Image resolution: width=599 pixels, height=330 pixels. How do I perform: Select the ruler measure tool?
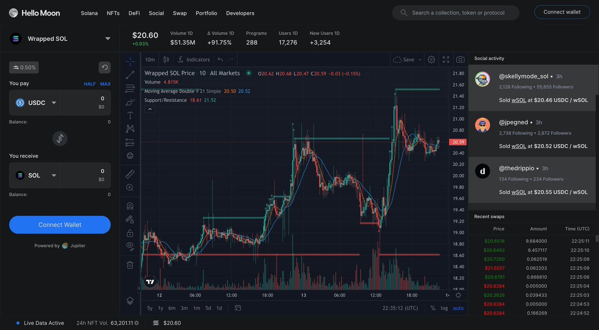pos(130,174)
